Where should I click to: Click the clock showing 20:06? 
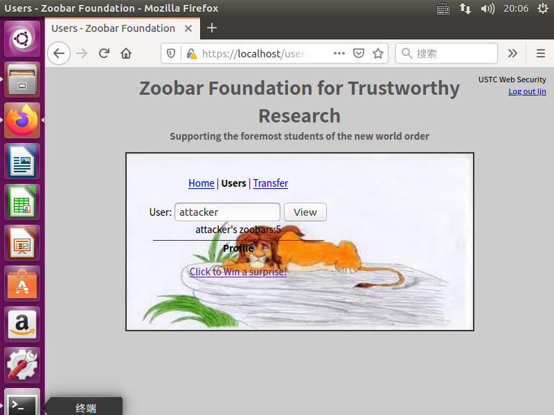click(x=516, y=8)
